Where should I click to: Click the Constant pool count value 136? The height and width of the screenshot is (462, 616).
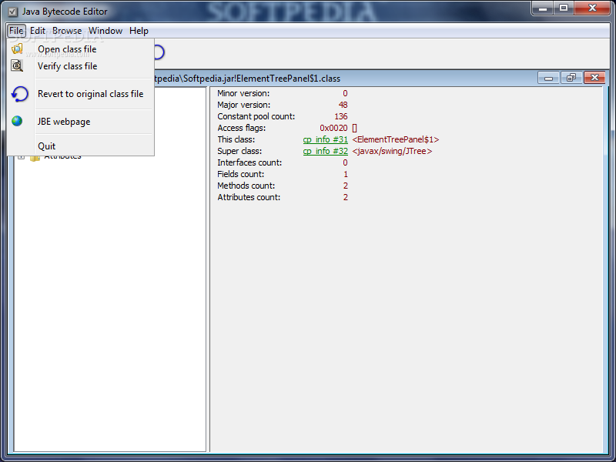(341, 116)
